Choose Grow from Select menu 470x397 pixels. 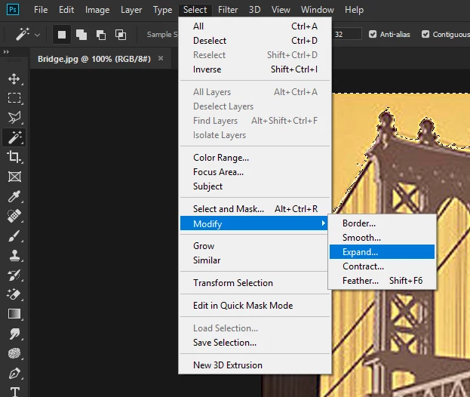point(256,246)
